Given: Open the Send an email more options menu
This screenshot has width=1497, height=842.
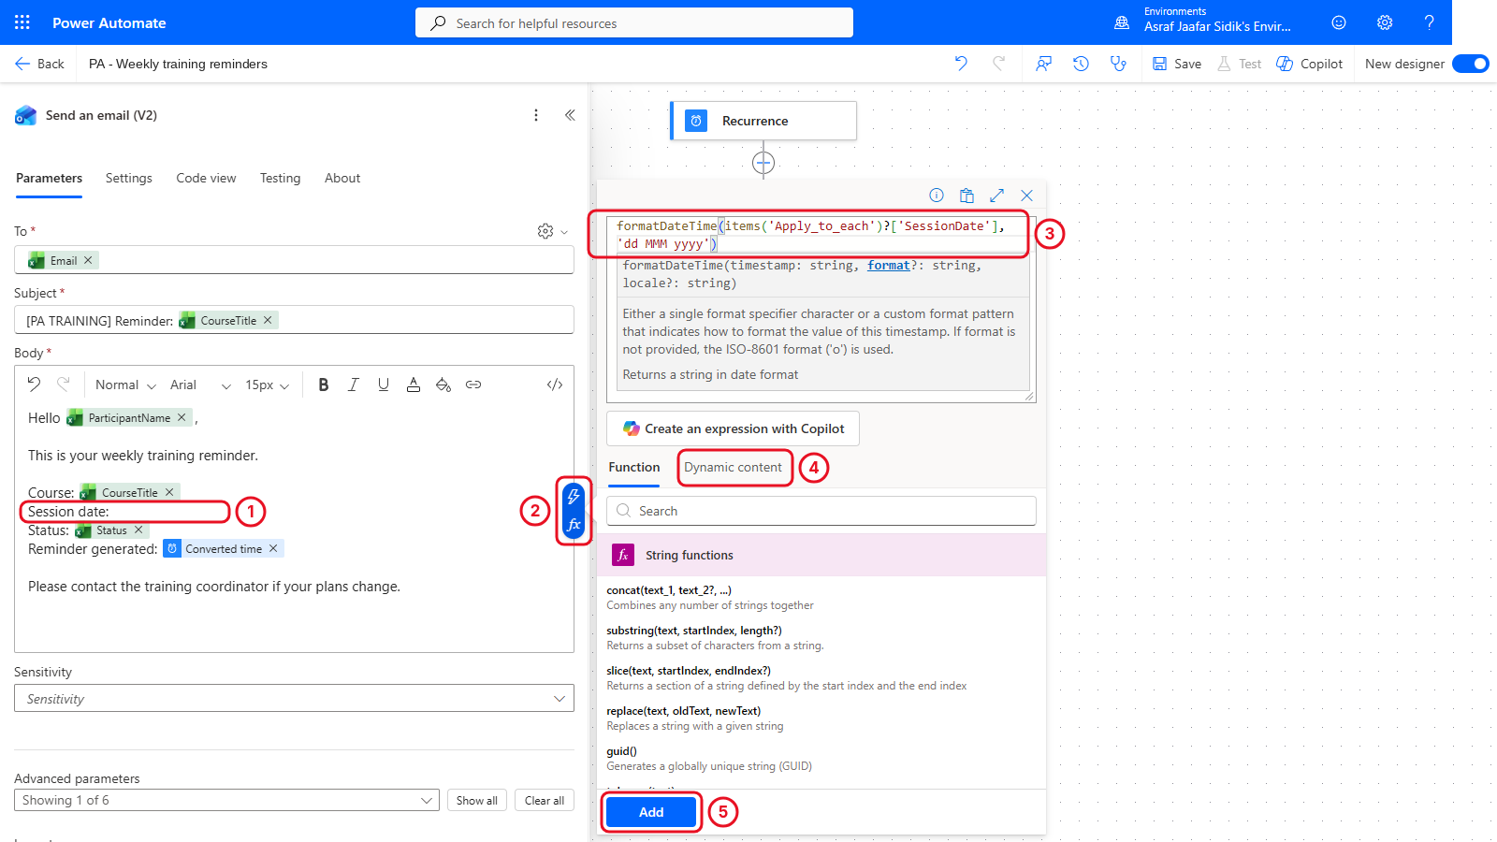Looking at the screenshot, I should pos(536,115).
